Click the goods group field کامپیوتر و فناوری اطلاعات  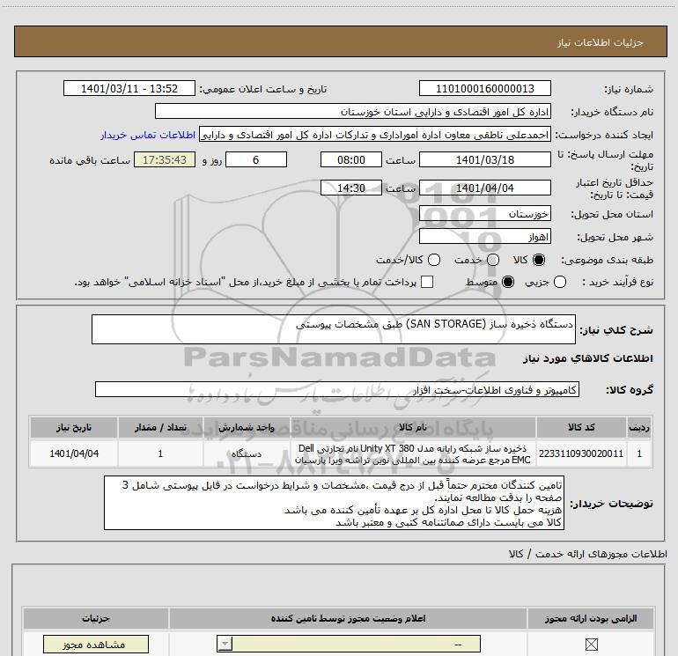337,389
